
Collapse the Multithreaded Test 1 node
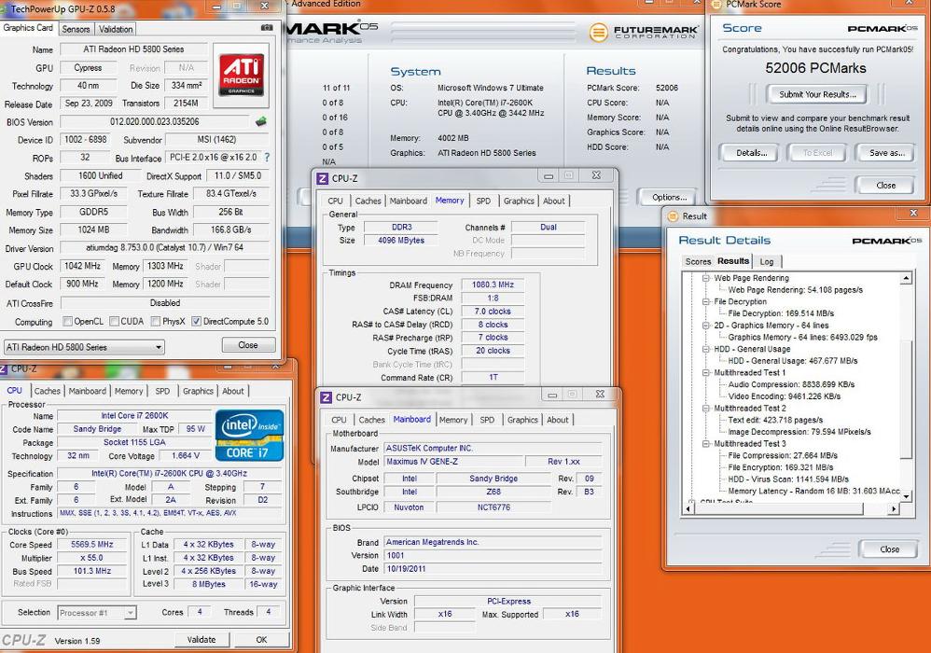click(706, 373)
